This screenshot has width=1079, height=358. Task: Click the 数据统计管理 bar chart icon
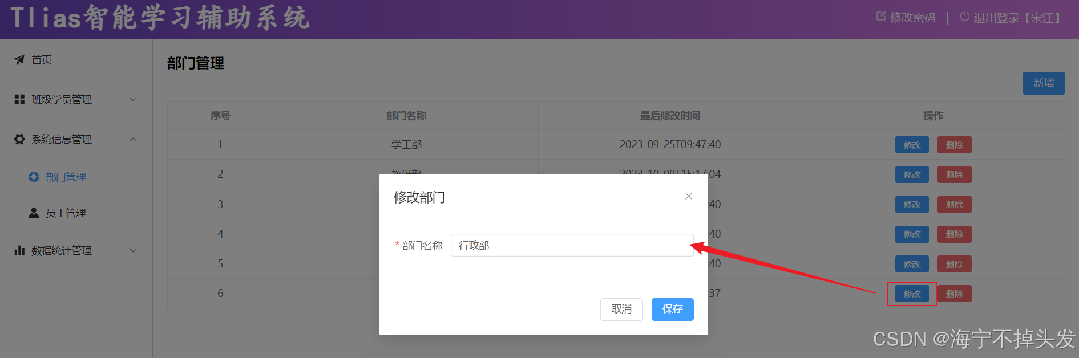pyautogui.click(x=19, y=250)
